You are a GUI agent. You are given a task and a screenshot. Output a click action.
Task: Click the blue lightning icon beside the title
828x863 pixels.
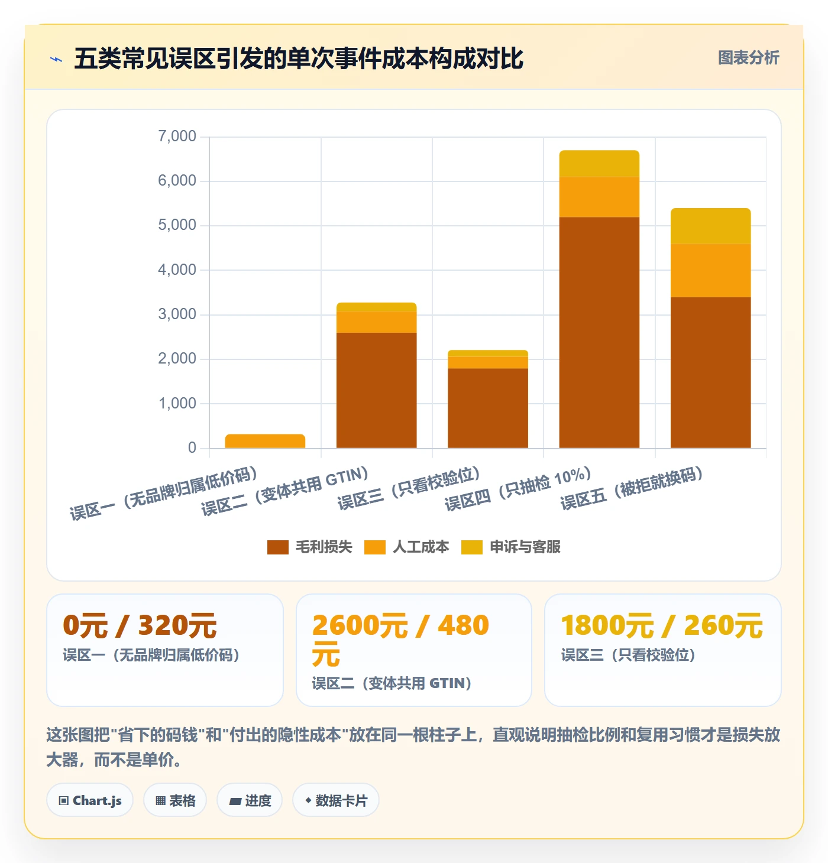tap(56, 59)
